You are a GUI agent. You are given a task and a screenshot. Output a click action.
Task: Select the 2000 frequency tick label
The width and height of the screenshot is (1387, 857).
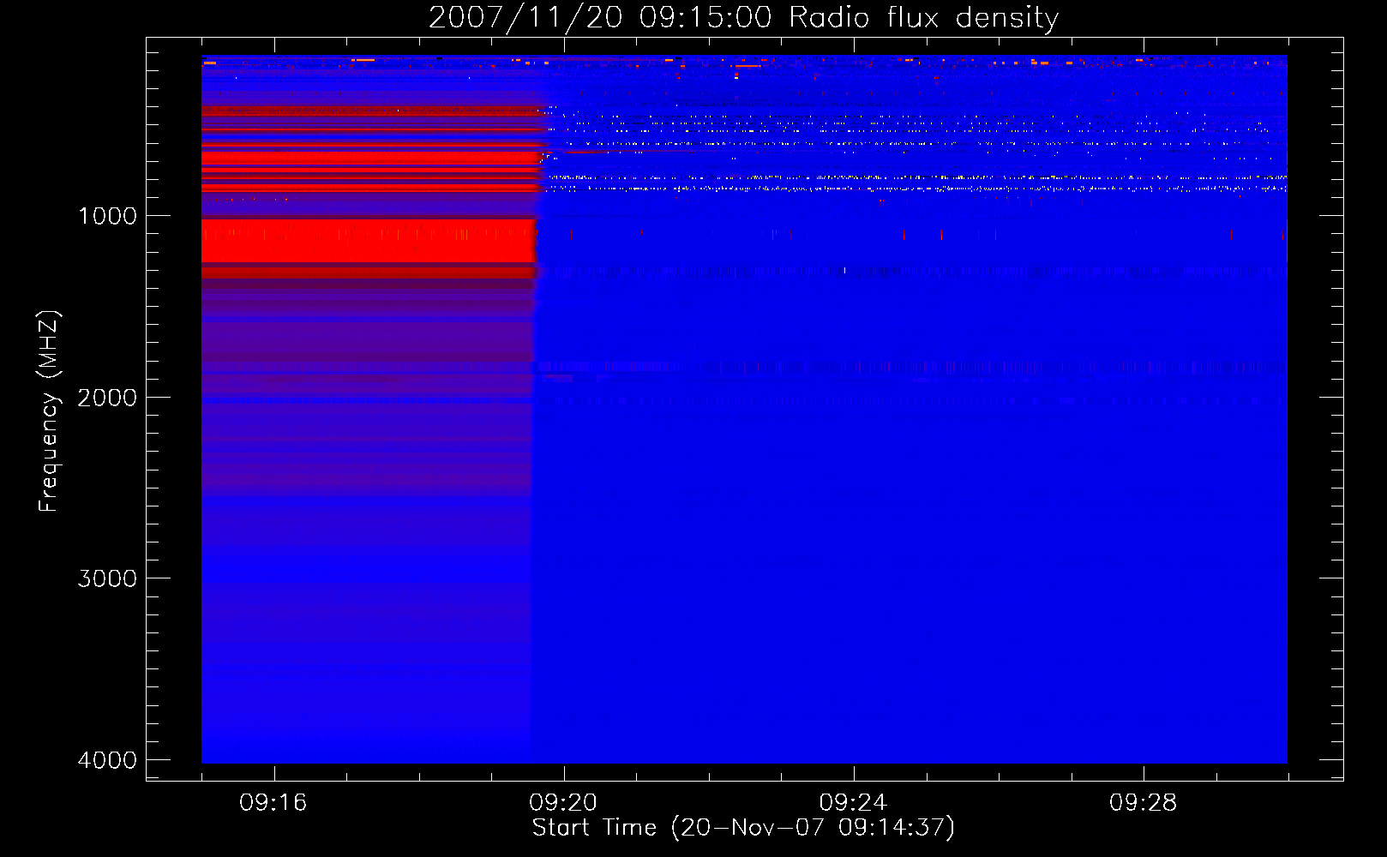[x=107, y=398]
